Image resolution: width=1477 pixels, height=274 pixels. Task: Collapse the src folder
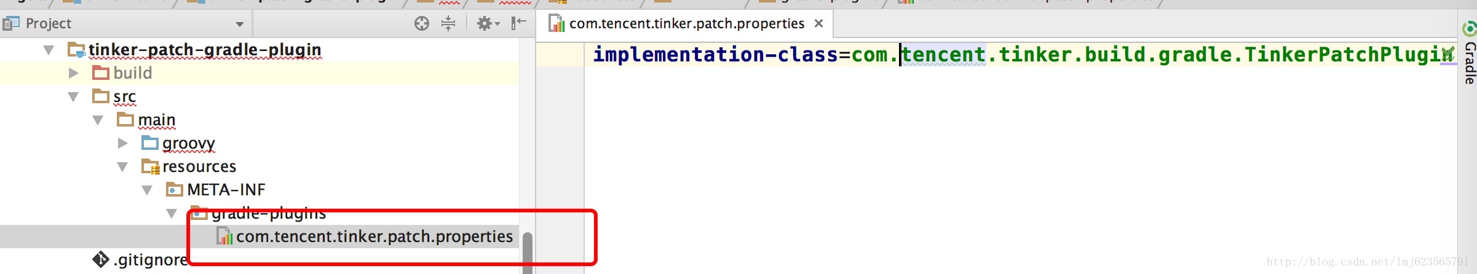tap(73, 96)
